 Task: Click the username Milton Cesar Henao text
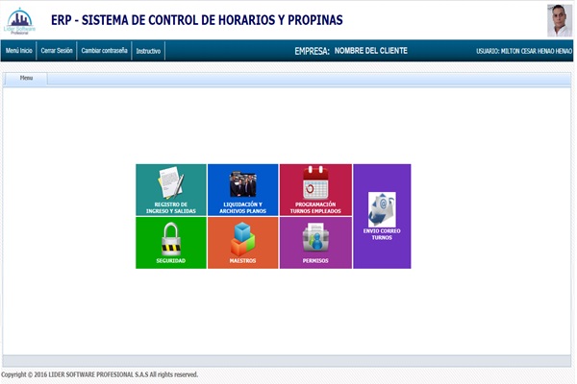(x=524, y=51)
